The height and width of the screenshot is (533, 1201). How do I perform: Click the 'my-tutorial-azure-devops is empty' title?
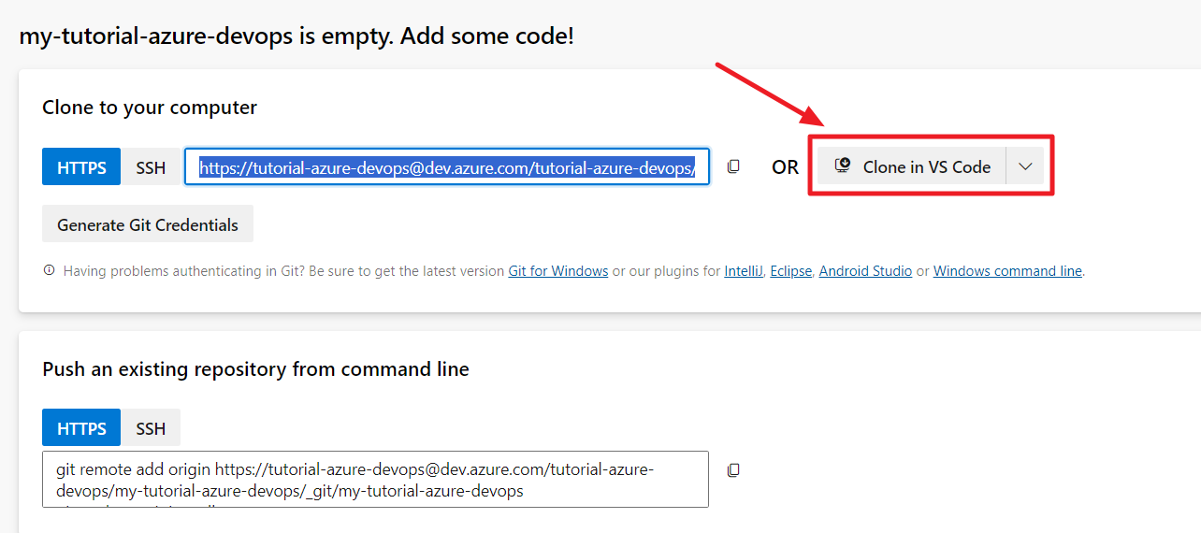[297, 36]
